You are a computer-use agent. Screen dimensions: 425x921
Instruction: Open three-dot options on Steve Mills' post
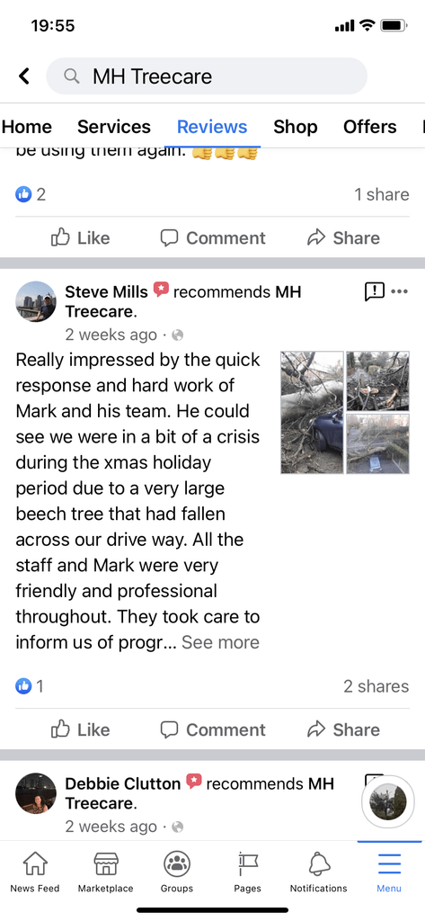coord(399,291)
